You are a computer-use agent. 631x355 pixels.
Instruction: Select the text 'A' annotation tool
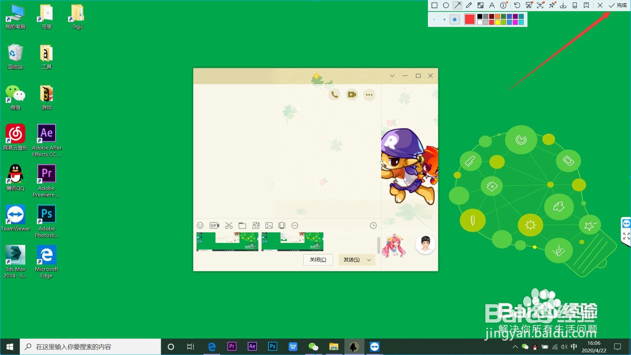492,6
